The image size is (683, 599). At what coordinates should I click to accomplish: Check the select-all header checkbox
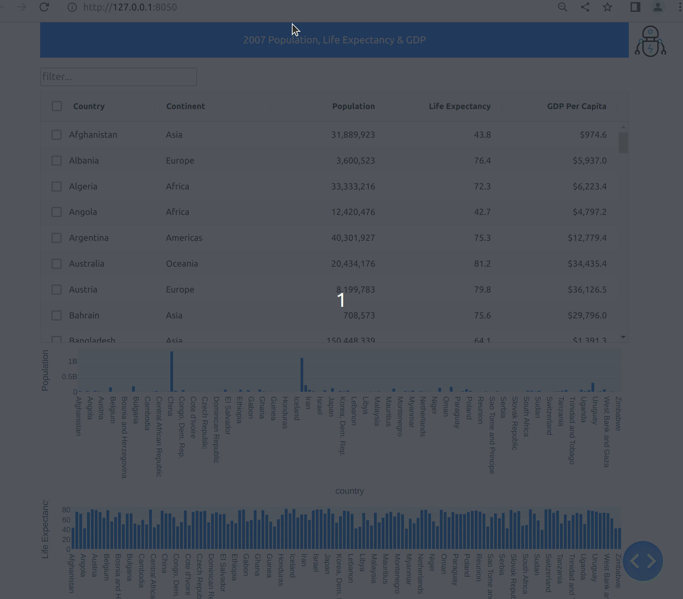point(57,106)
